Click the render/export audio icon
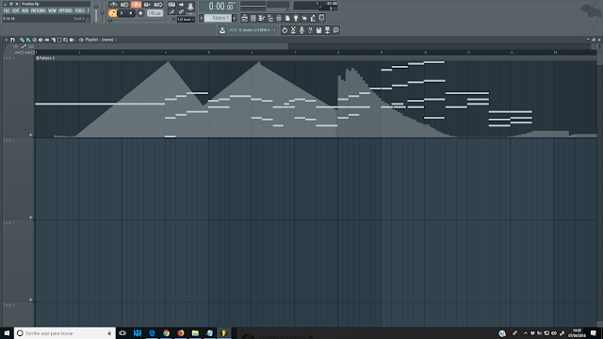The image size is (603, 339). click(x=327, y=30)
